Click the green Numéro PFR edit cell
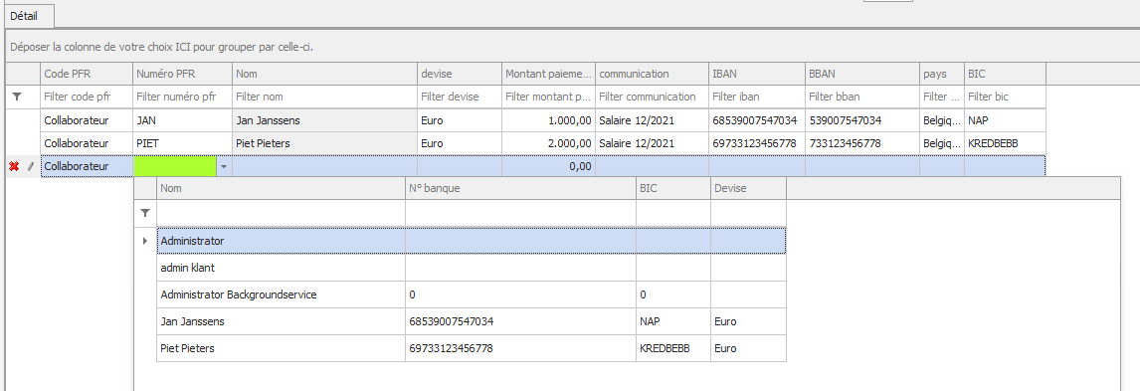 [175, 166]
